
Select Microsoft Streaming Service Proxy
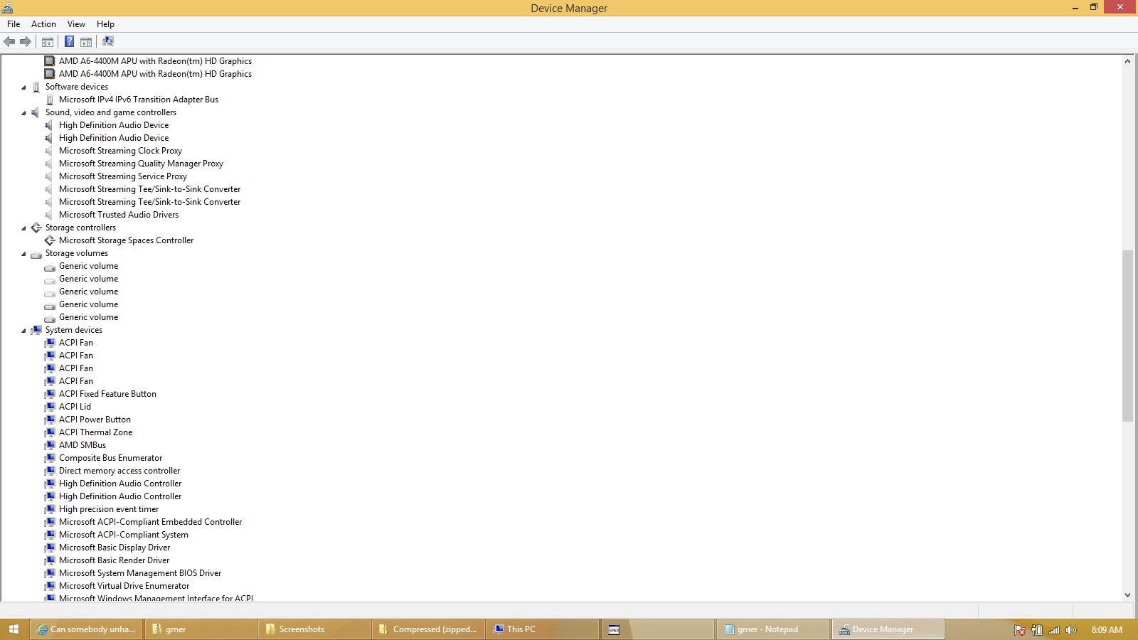(123, 176)
